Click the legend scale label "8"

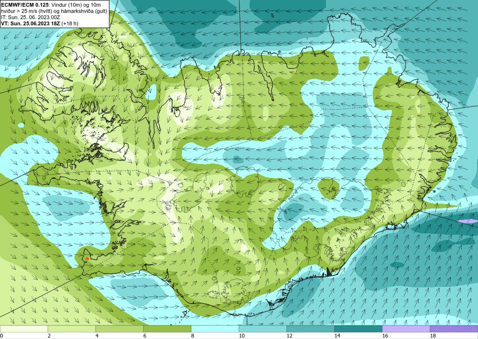click(193, 336)
